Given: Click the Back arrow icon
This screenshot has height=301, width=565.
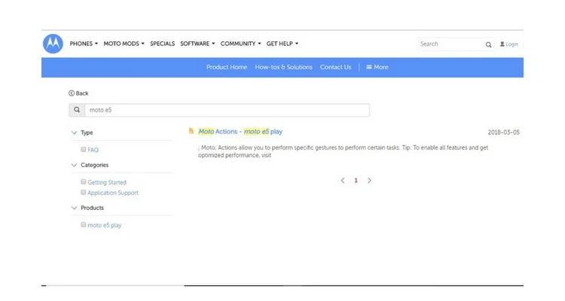Looking at the screenshot, I should [x=72, y=93].
